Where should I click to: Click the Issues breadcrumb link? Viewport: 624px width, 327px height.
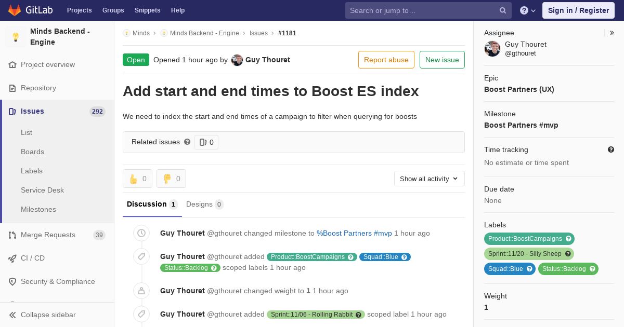point(258,33)
